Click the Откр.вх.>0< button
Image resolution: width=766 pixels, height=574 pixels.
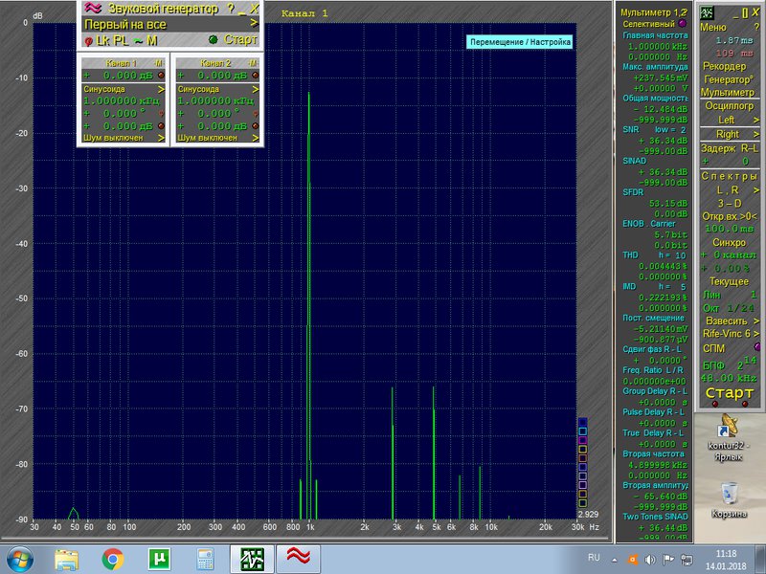click(x=729, y=216)
